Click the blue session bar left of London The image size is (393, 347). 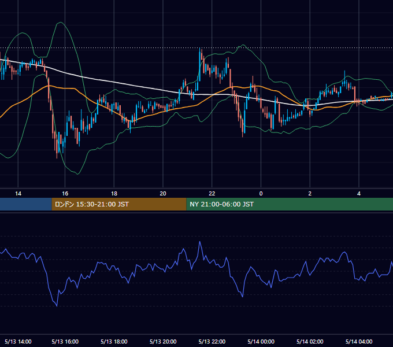coord(26,204)
